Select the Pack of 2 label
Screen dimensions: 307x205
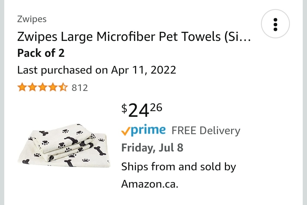[x=41, y=53]
